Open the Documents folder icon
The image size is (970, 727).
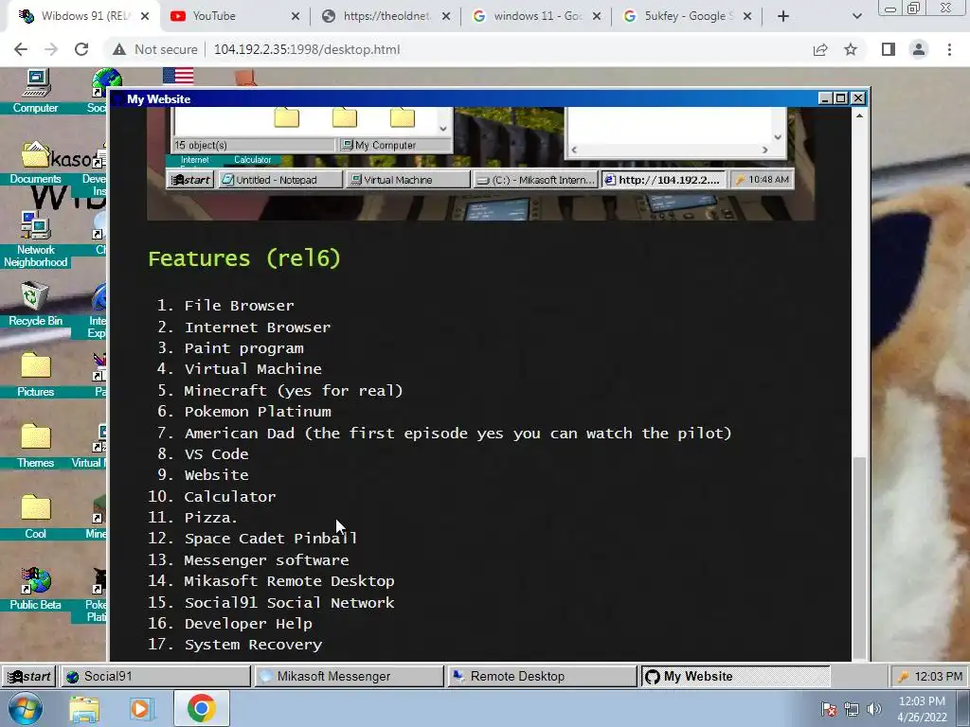coord(35,162)
